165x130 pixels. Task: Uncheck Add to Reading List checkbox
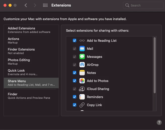coord(75,40)
